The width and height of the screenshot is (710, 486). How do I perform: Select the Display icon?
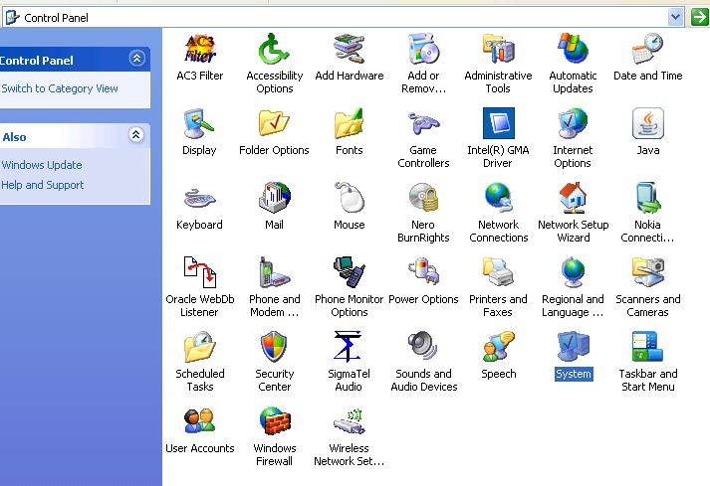[x=199, y=123]
